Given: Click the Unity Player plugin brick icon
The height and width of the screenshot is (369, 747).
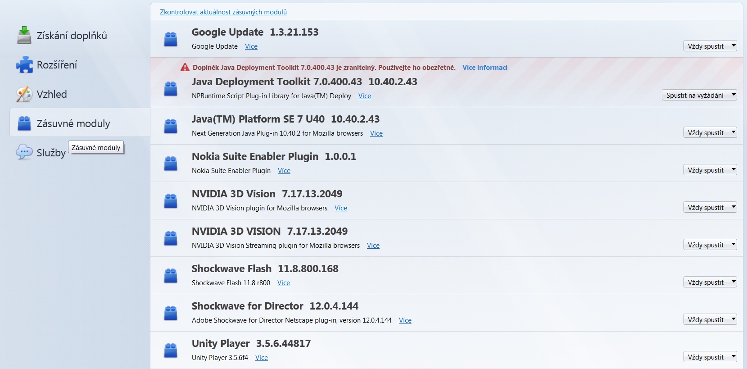Looking at the screenshot, I should (171, 351).
